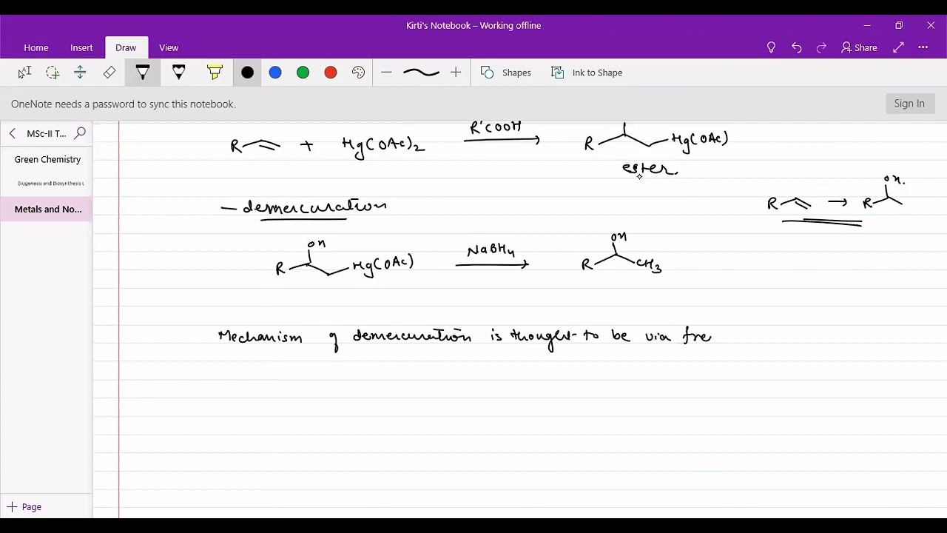This screenshot has height=533, width=947.
Task: Open the Shapes tool
Action: click(506, 73)
